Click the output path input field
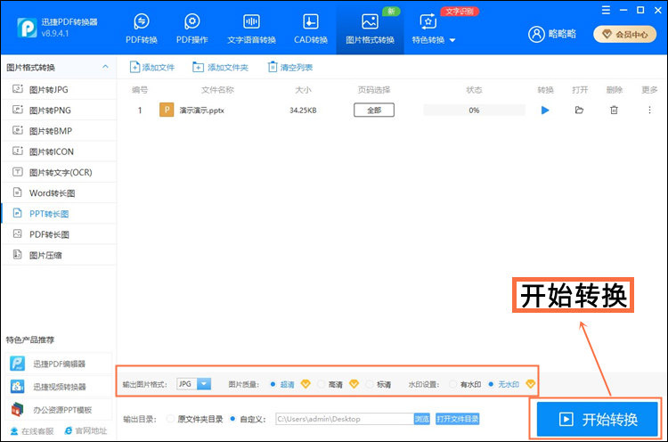The height and width of the screenshot is (442, 668). (345, 419)
